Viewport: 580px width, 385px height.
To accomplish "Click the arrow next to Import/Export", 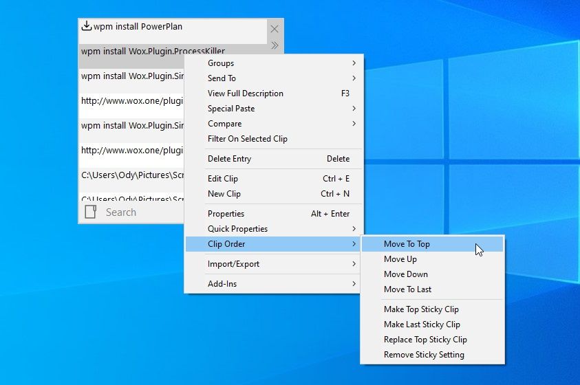I will (354, 264).
